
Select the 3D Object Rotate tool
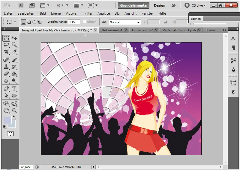[x=6, y=104]
